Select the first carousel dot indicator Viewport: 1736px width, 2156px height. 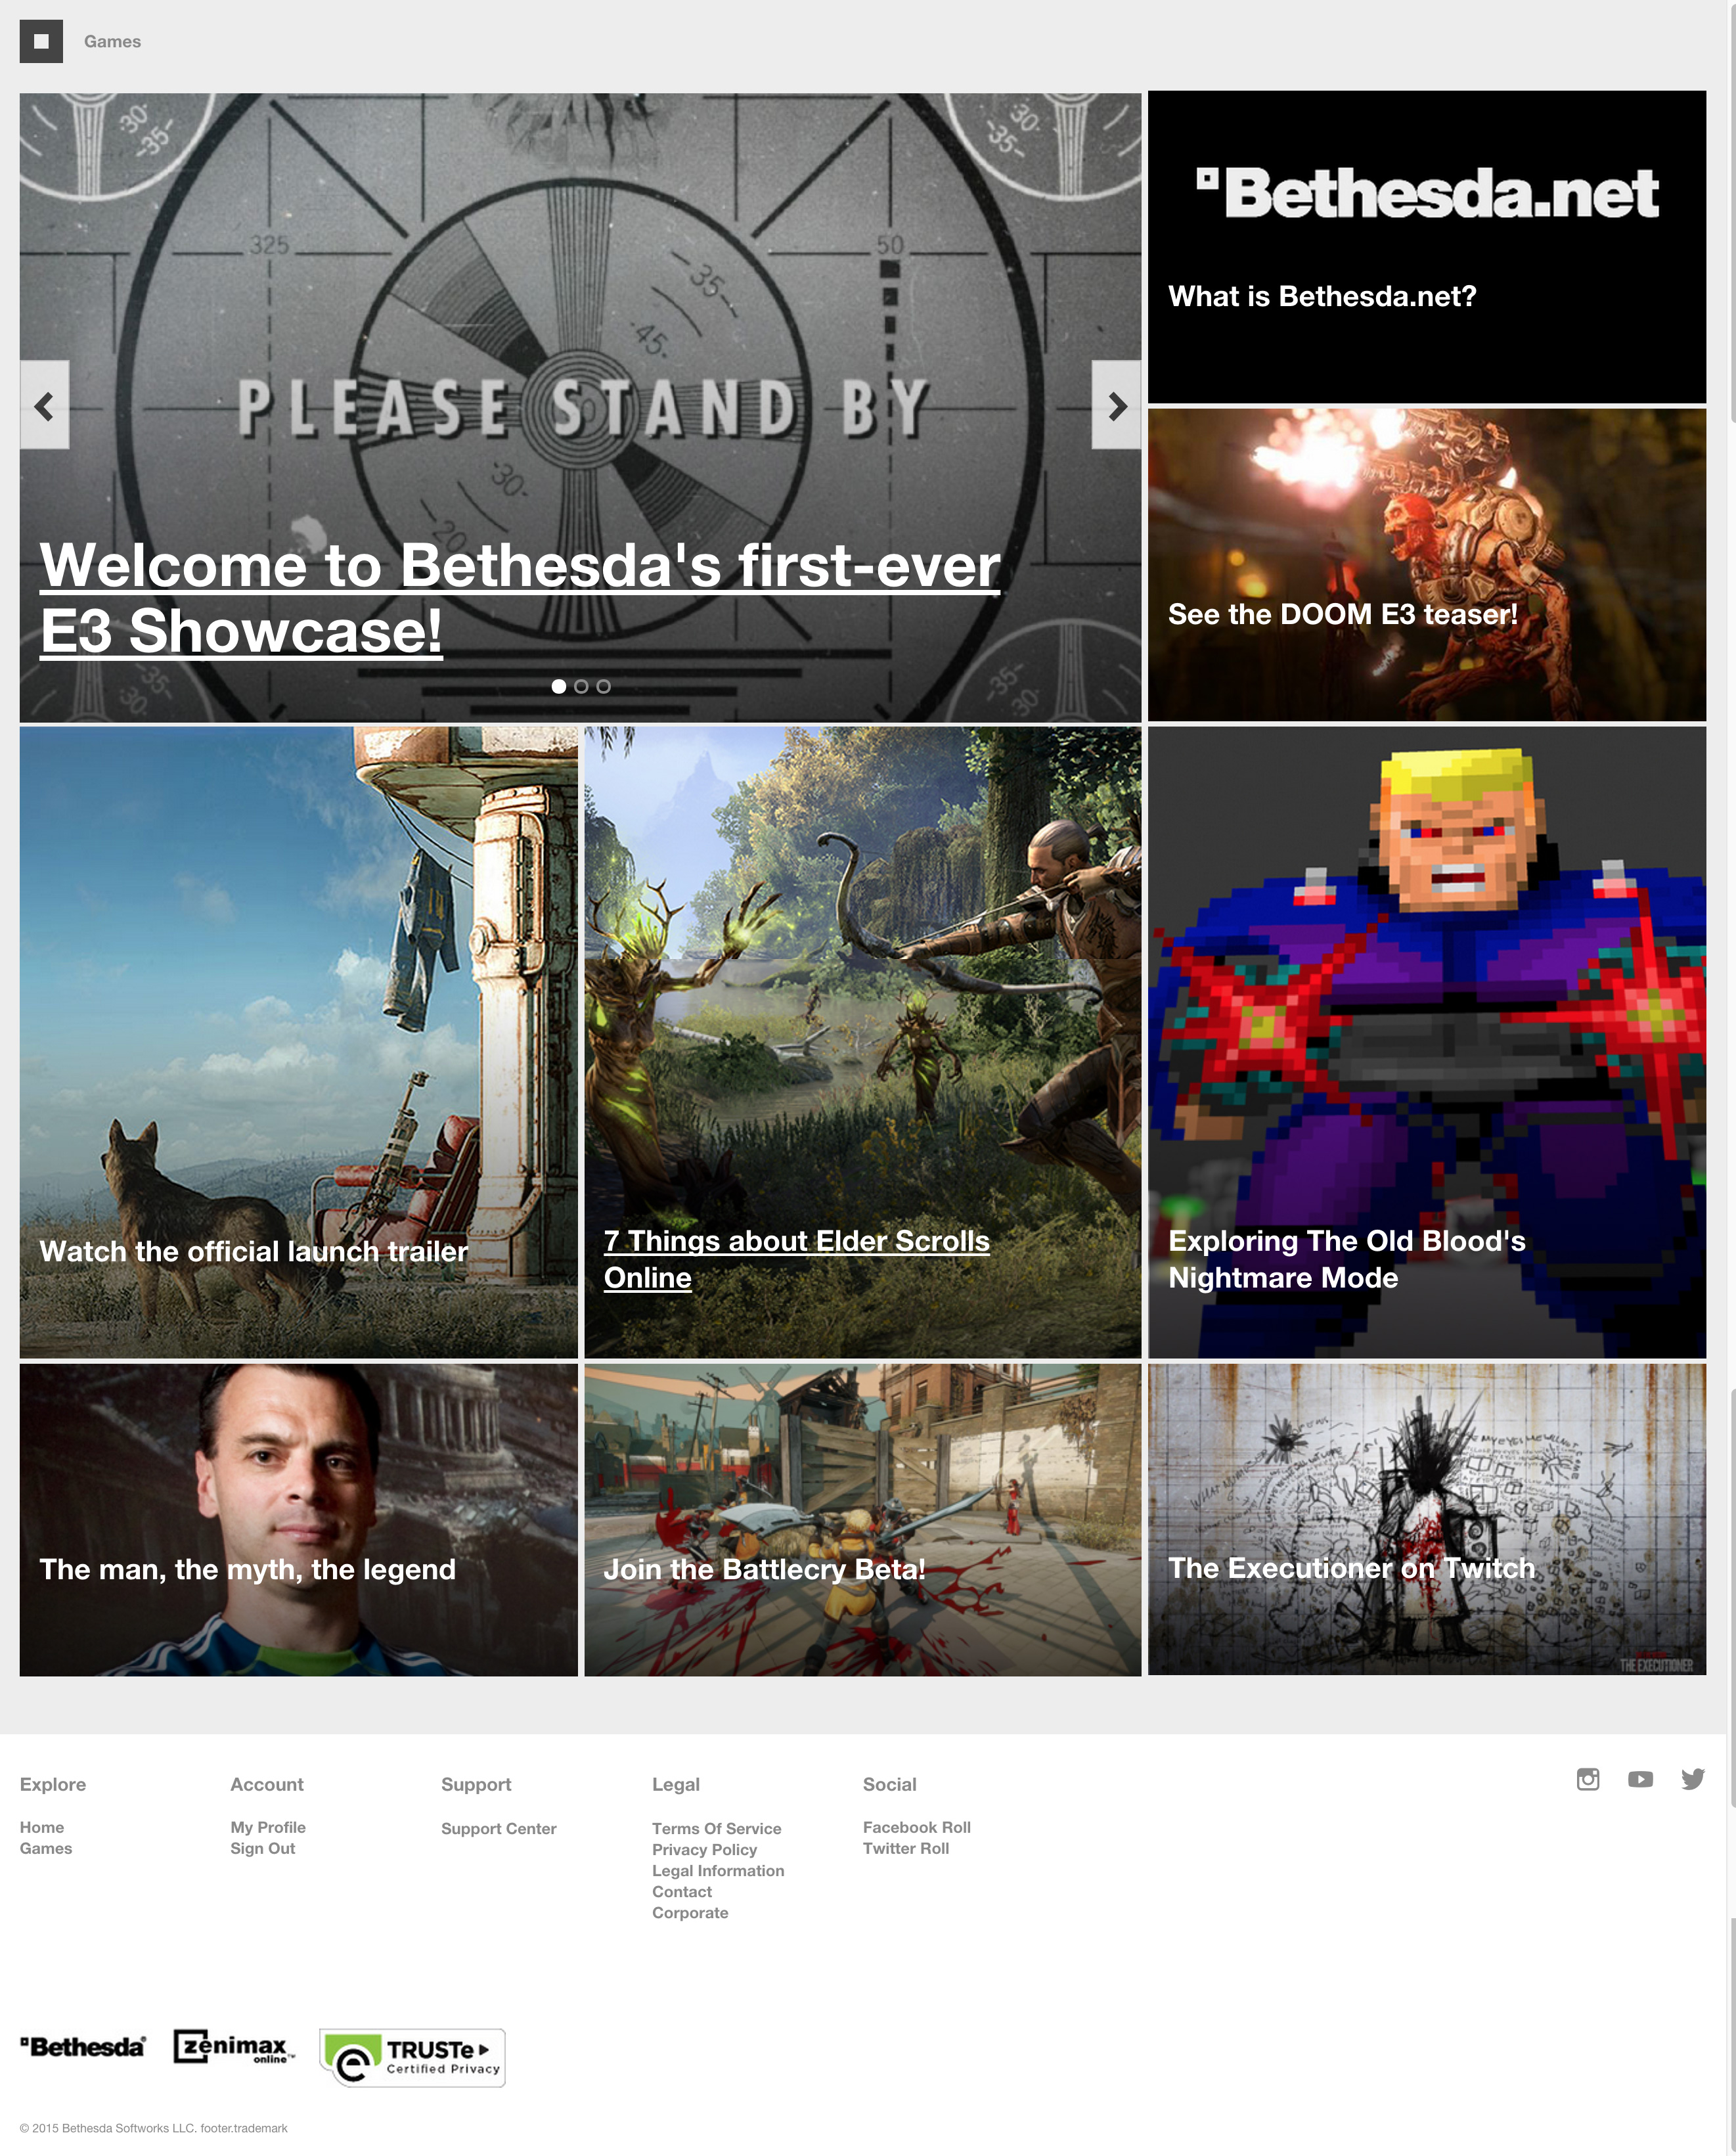[x=559, y=686]
